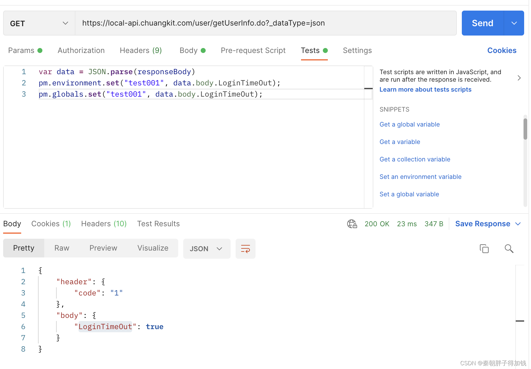Screen dimensions: 531x369
Task: Click the 200 OK status text
Action: 377,224
